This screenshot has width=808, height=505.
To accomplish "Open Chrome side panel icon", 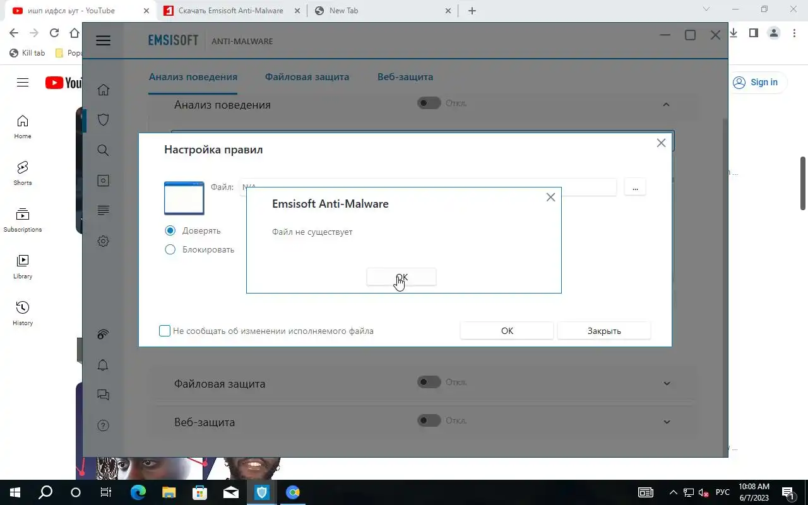I will point(754,33).
